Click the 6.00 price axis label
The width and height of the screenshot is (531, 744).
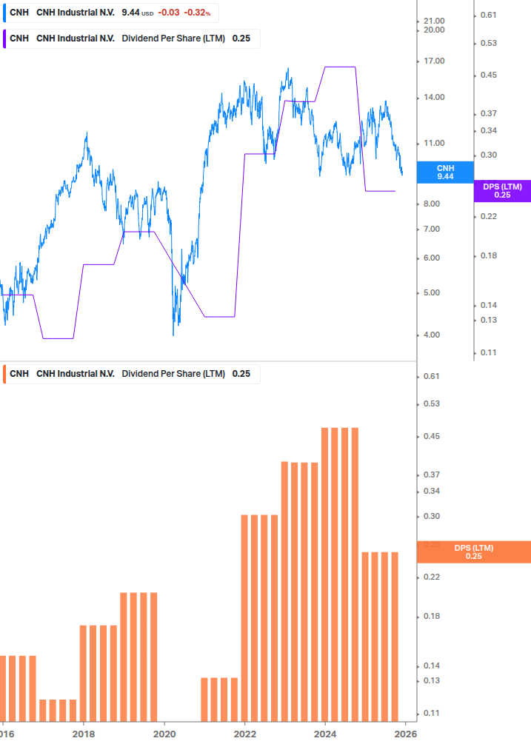(432, 258)
